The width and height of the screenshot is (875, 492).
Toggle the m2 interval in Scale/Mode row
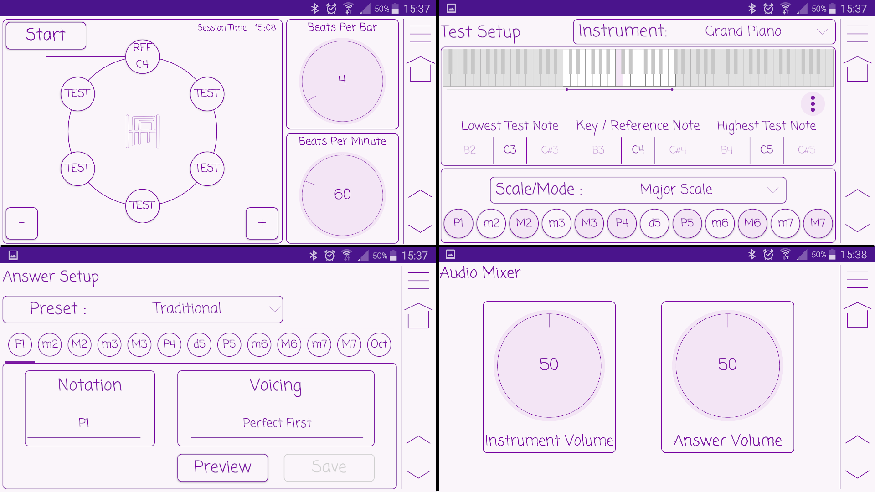tap(491, 223)
